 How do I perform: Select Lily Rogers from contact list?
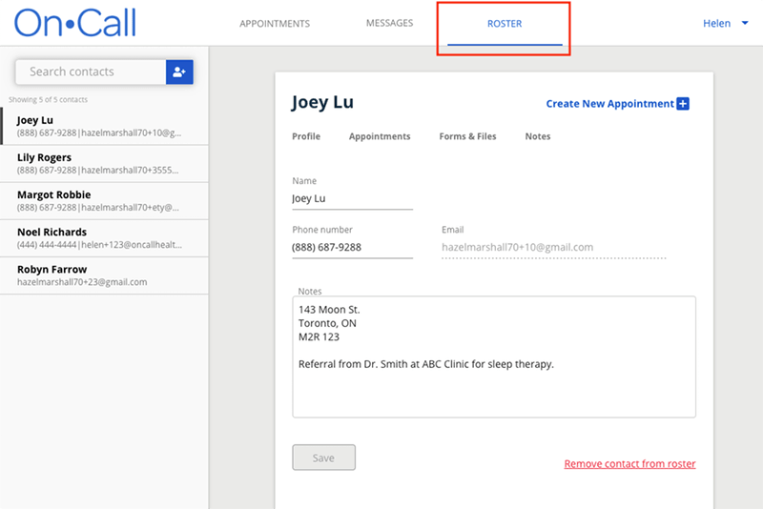[103, 164]
